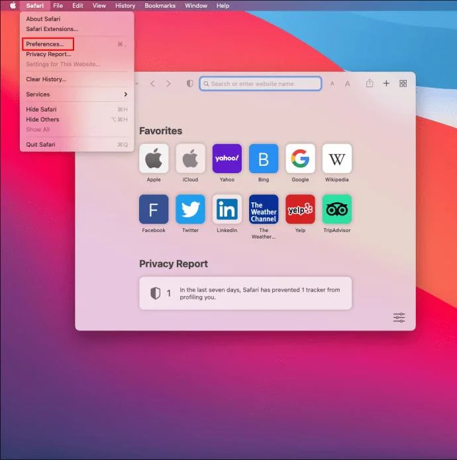Screen dimensions: 457x460
Task: Open the View menu
Action: click(99, 5)
